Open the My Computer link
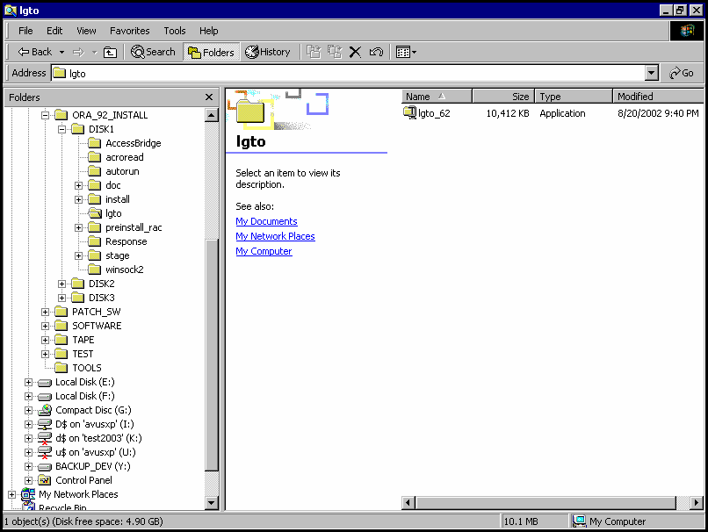This screenshot has width=708, height=532. coord(264,251)
